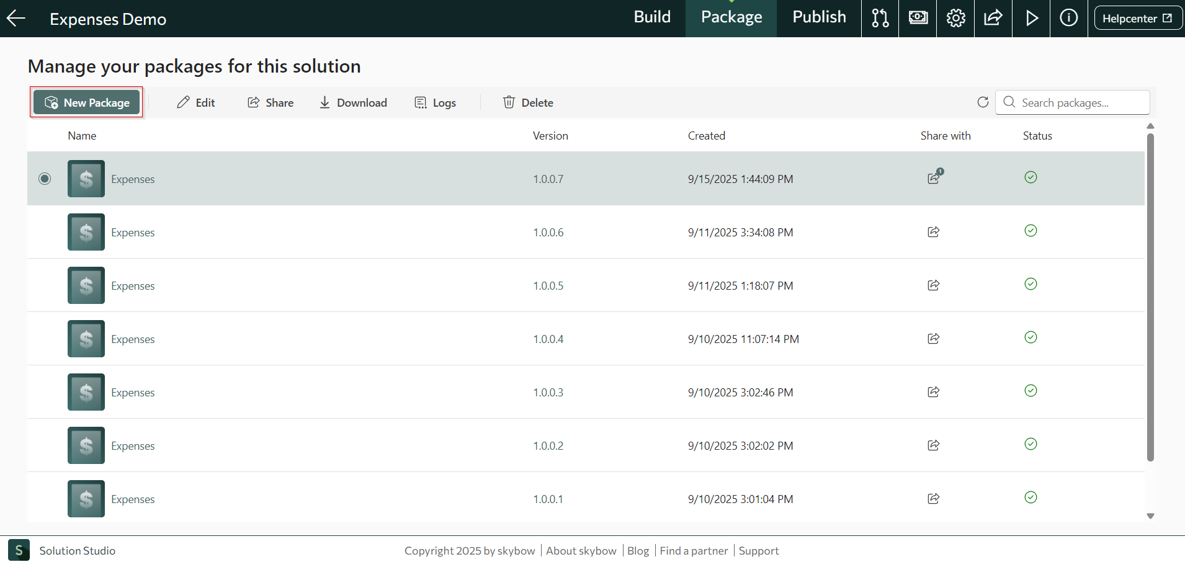Click Delete in the package toolbar
Viewport: 1185px width, 562px height.
528,102
